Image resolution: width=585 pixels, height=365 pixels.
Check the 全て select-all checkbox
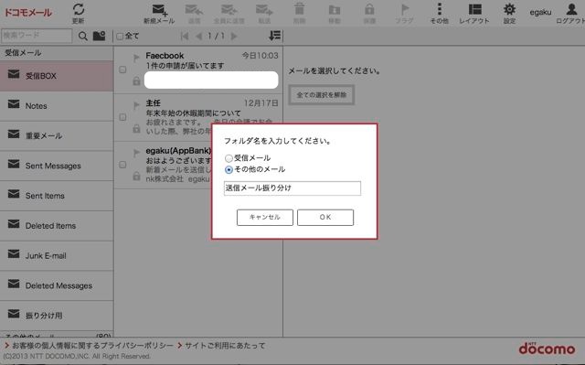pos(120,37)
